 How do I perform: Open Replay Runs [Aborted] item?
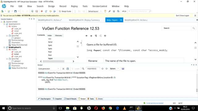tap(19, 45)
